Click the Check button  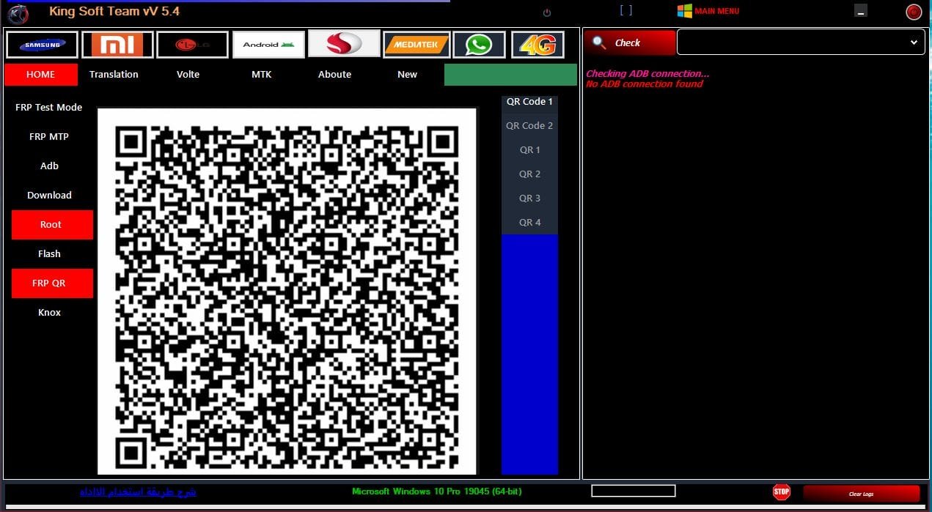628,43
